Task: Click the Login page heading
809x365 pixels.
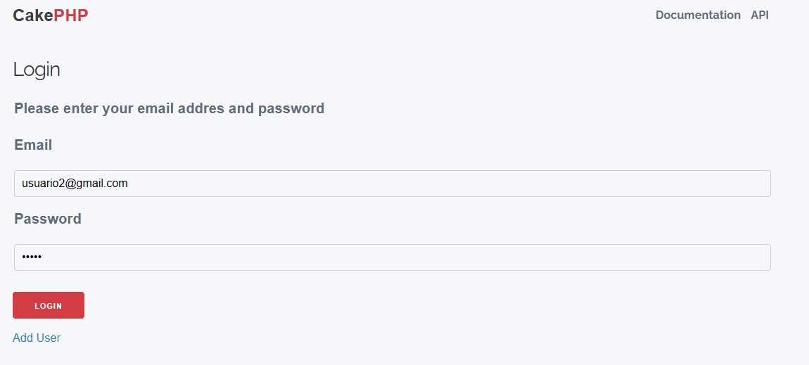Action: (x=37, y=70)
